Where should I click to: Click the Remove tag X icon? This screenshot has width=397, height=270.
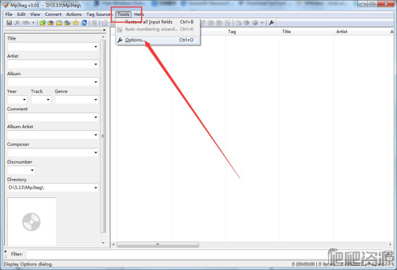pos(17,22)
